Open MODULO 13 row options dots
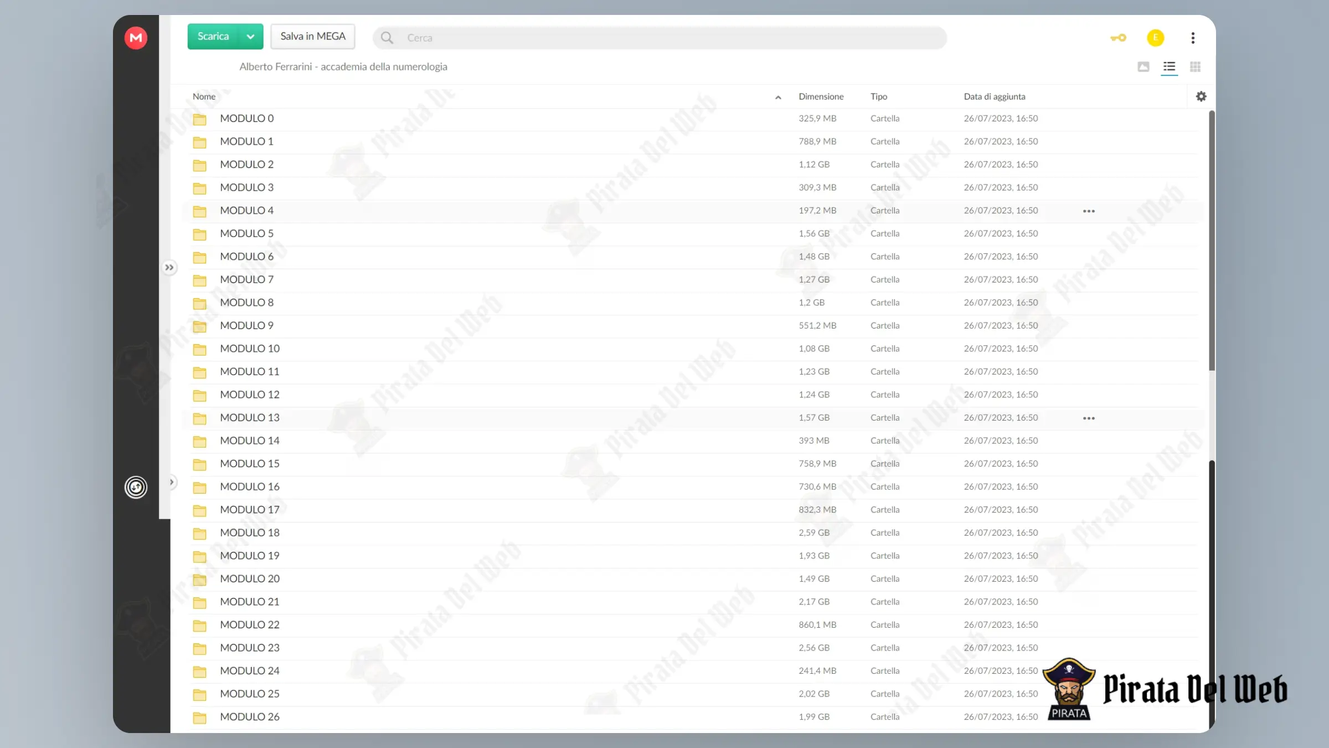Screen dimensions: 1329x748 (x=1089, y=418)
